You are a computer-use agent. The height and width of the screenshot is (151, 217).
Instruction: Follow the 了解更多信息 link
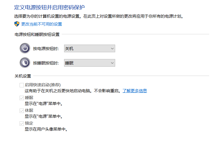[134, 91]
